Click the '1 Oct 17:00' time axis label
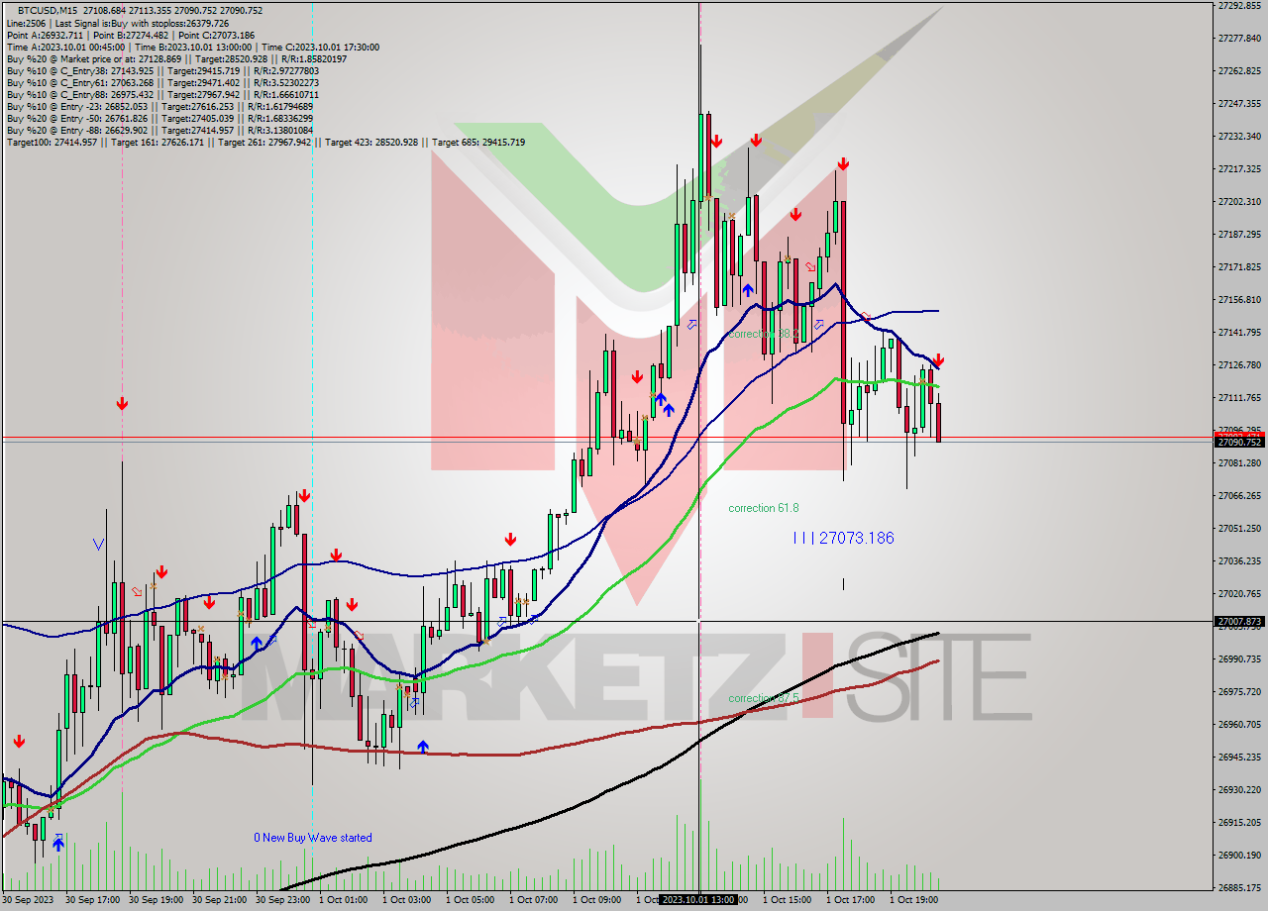This screenshot has width=1268, height=911. 850,900
